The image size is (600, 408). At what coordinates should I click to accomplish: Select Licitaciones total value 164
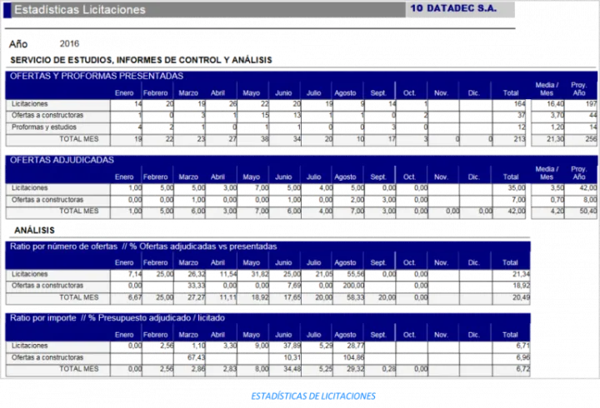(x=520, y=103)
